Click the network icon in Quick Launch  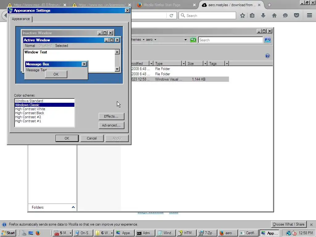24,233
